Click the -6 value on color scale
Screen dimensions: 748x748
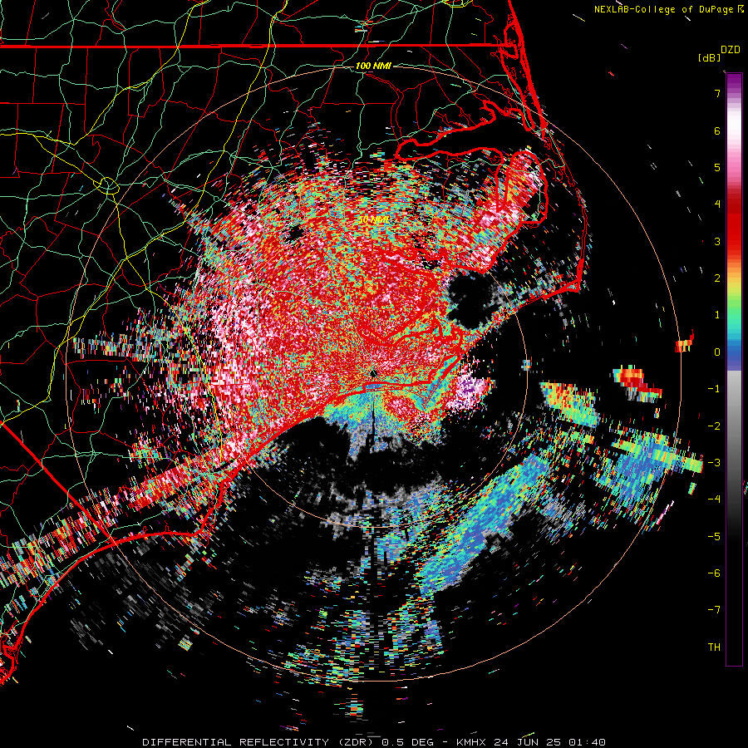[x=714, y=573]
